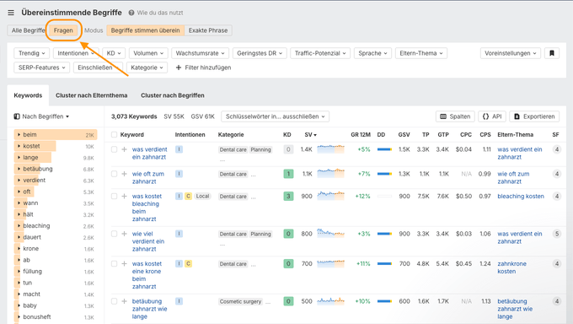Open the API button
573x324 pixels.
pos(492,116)
